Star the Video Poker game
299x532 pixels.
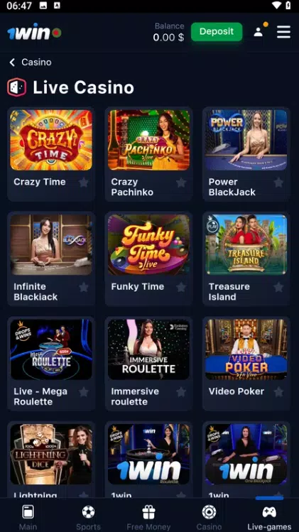278,392
